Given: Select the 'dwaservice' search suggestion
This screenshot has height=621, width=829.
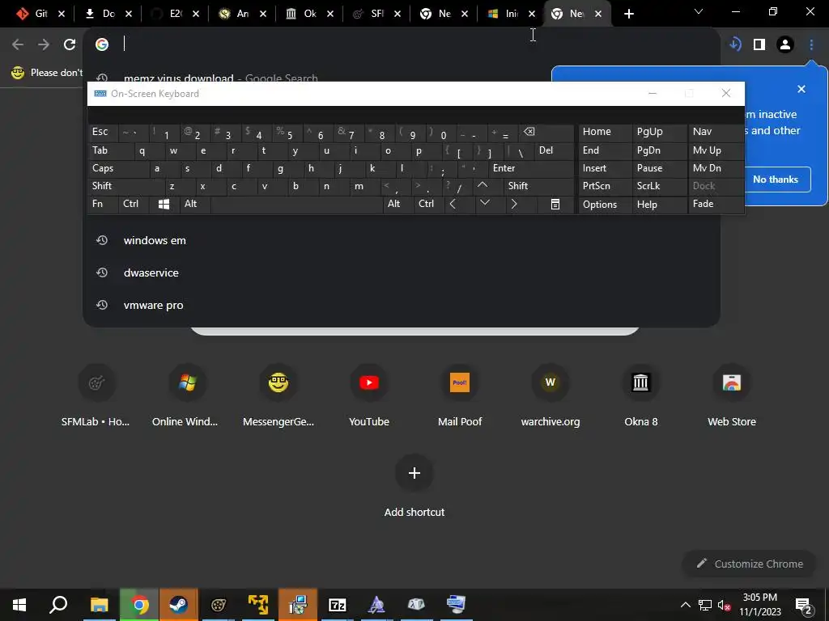Looking at the screenshot, I should point(402,273).
